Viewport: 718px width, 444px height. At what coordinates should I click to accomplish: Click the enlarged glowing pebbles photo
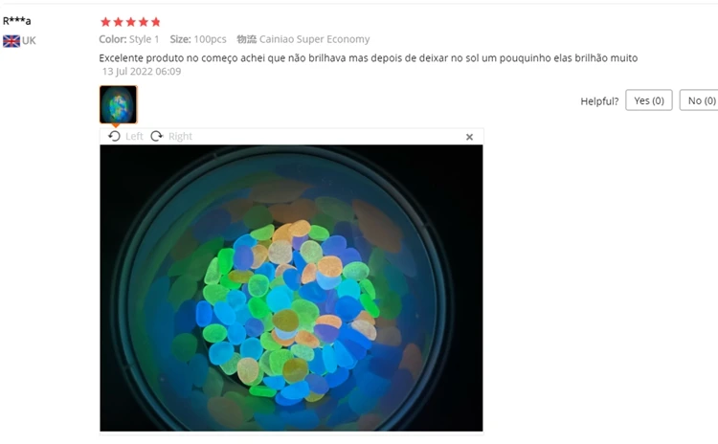pos(291,288)
